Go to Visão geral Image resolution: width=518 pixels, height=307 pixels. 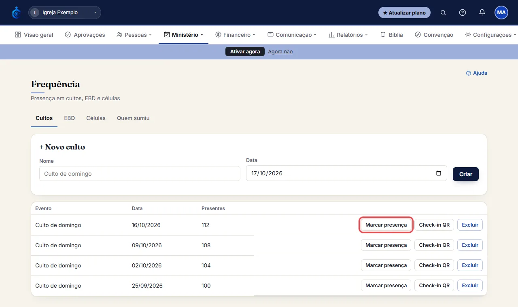[34, 35]
